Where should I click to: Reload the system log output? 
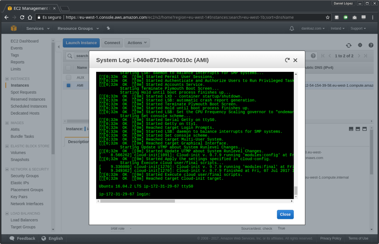click(x=287, y=60)
